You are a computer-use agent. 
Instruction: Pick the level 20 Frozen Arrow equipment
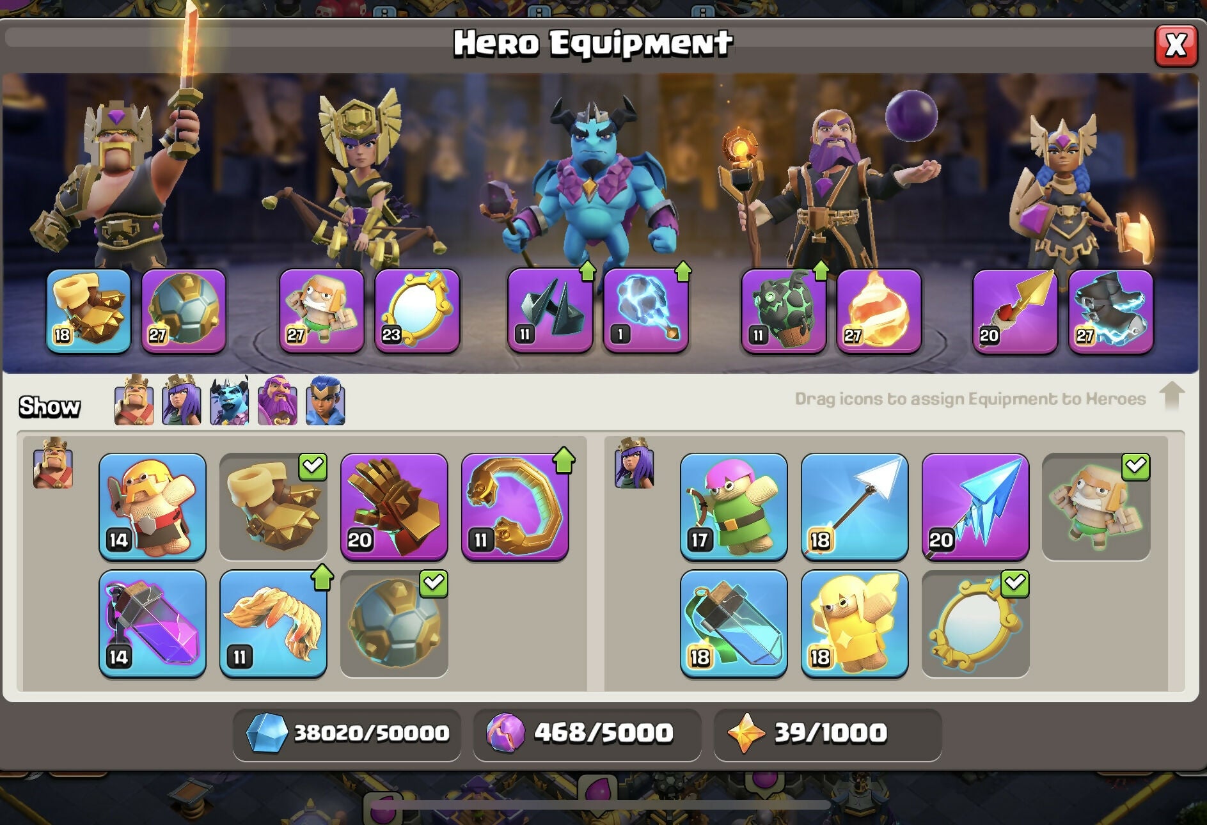(975, 507)
